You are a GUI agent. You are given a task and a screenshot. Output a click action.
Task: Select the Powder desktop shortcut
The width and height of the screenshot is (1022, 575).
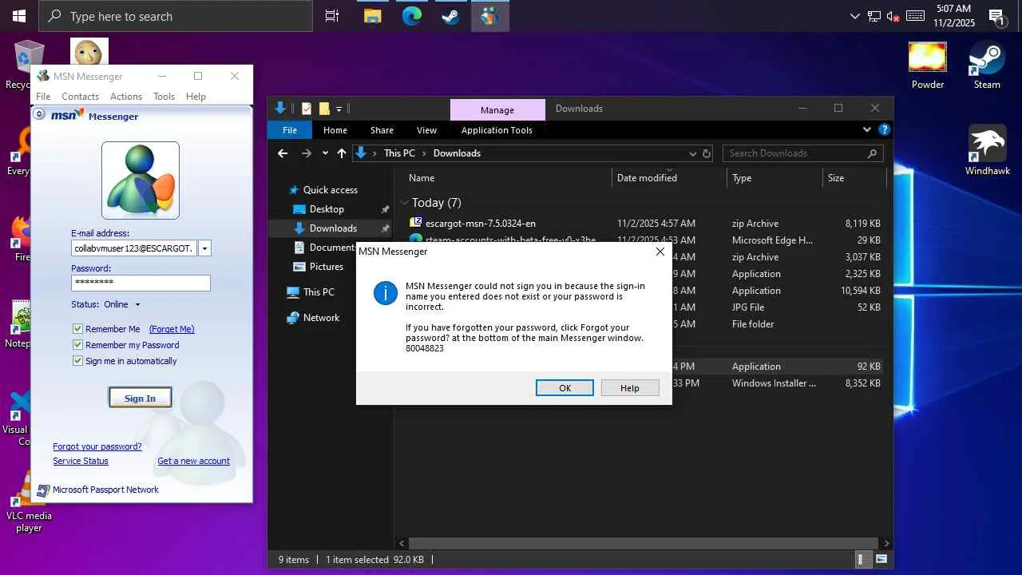[x=928, y=65]
